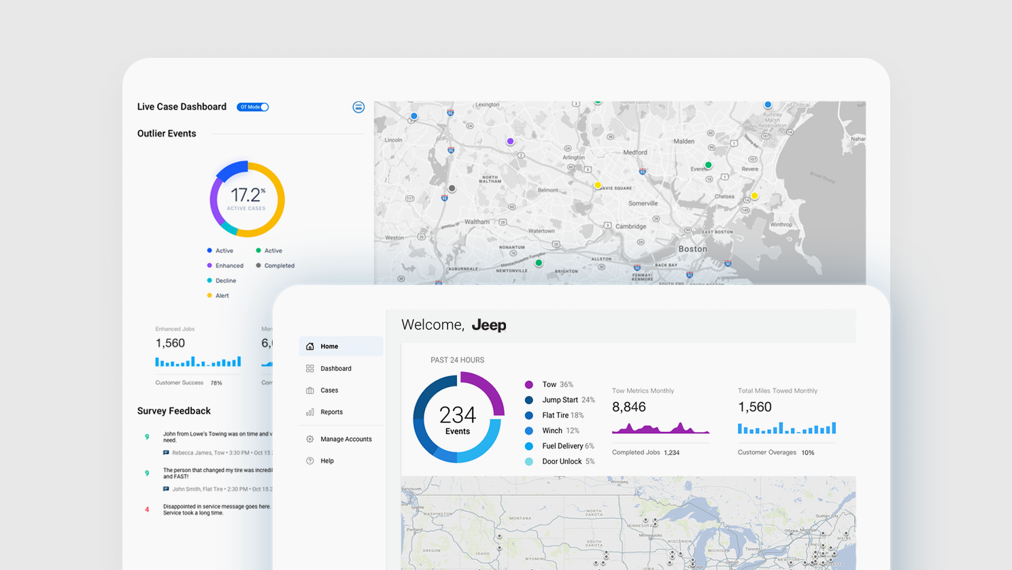Click the Door Unlock legend dot
The height and width of the screenshot is (570, 1012).
click(x=528, y=462)
